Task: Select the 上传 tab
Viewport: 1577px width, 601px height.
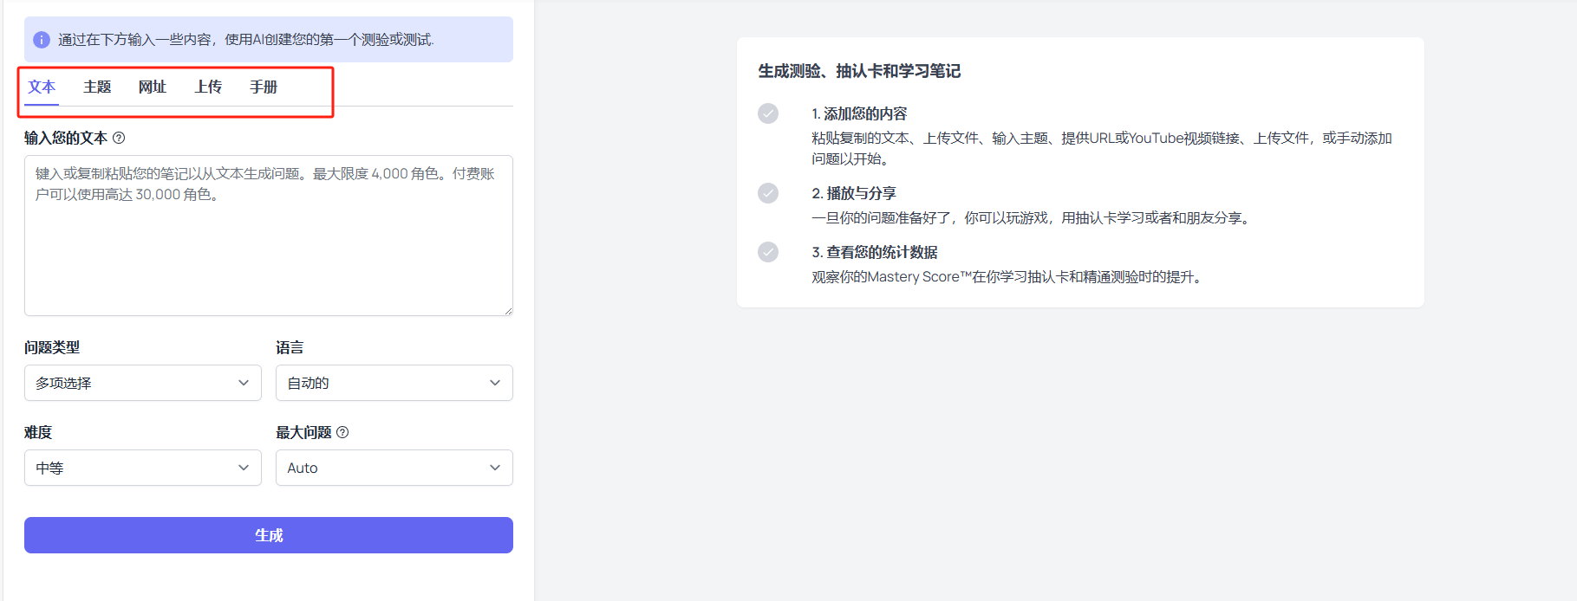Action: 208,87
